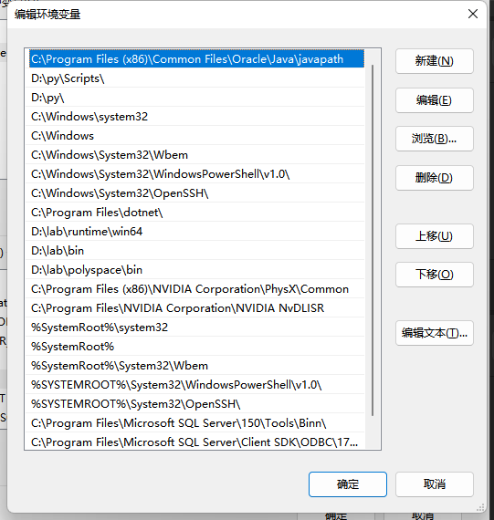The width and height of the screenshot is (494, 520).
Task: Move the entry up with 上移(U)
Action: click(435, 236)
